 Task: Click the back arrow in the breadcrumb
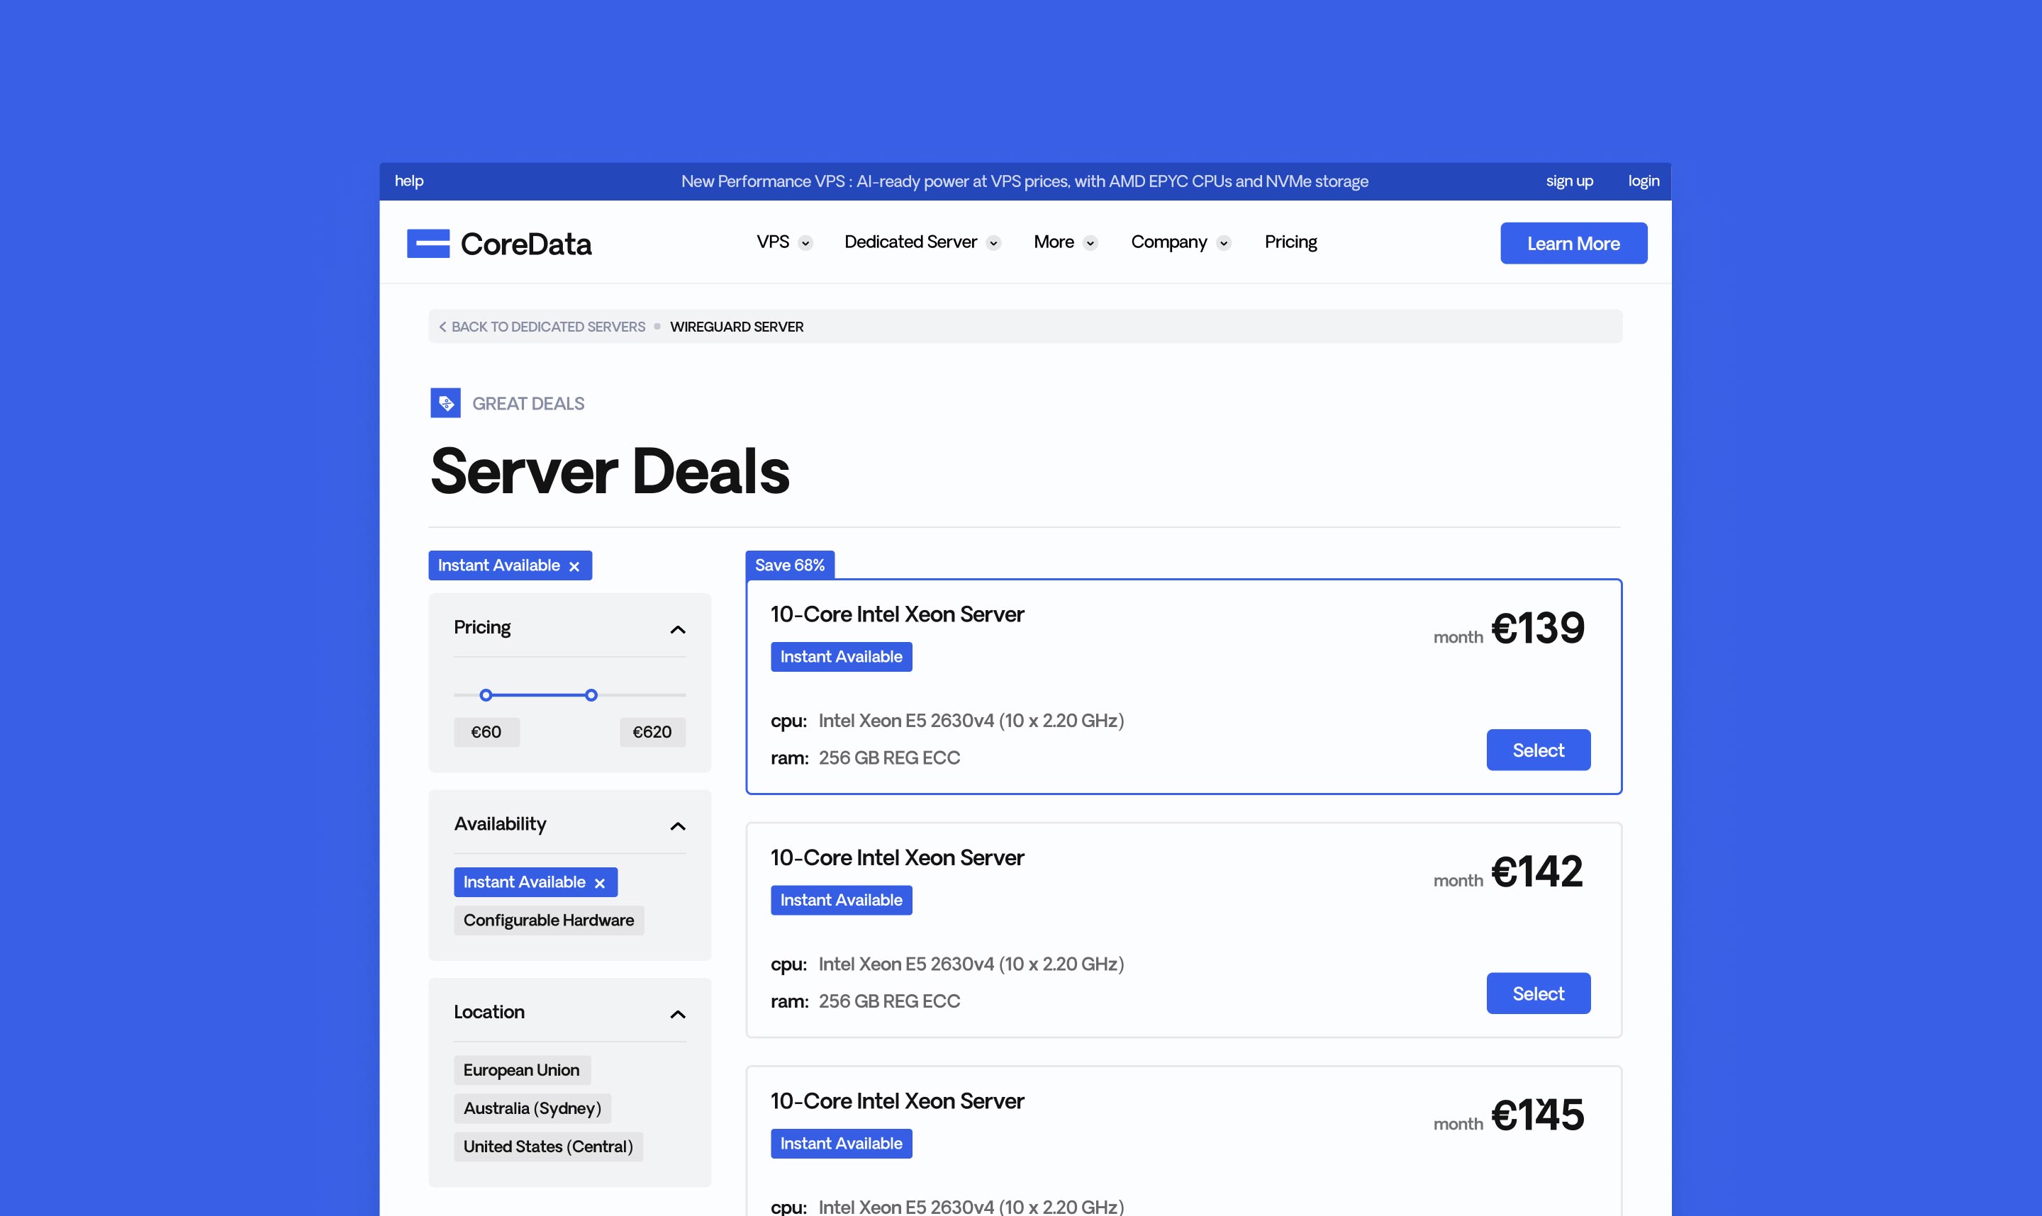pos(442,327)
